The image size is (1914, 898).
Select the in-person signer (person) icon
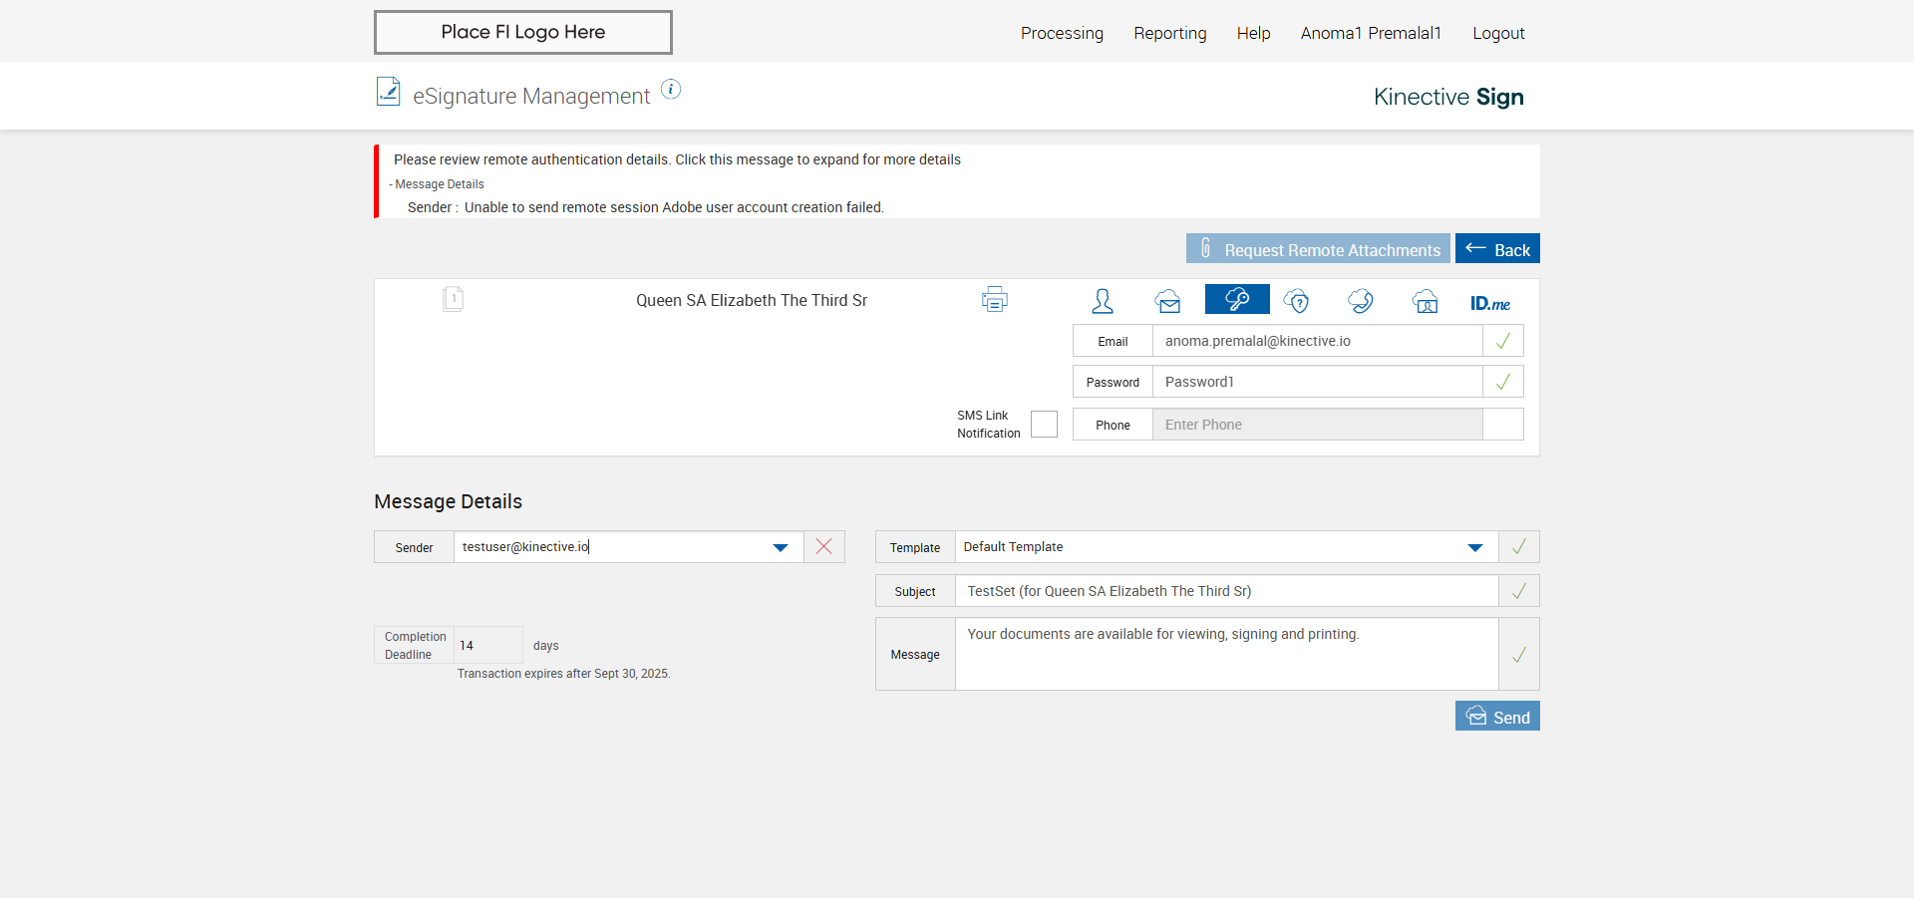tap(1103, 301)
